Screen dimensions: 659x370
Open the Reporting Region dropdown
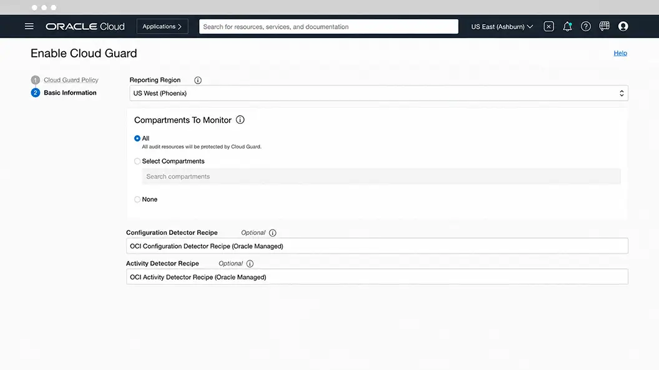coord(379,93)
